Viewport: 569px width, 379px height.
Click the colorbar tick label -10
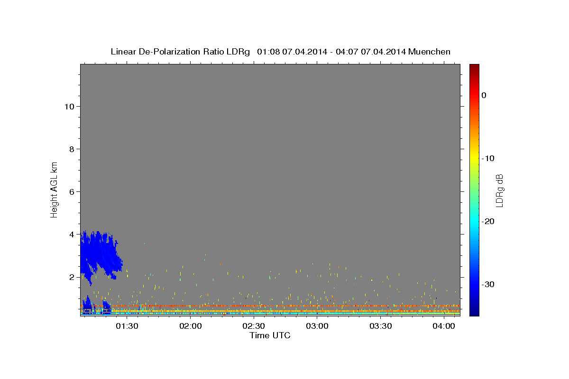(x=488, y=158)
